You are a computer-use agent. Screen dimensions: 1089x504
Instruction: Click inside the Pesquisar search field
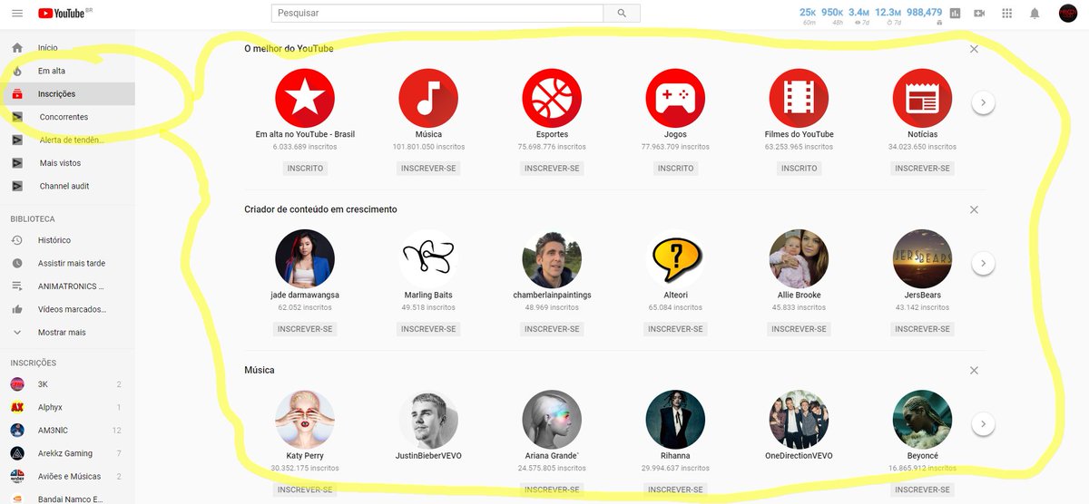pyautogui.click(x=437, y=13)
